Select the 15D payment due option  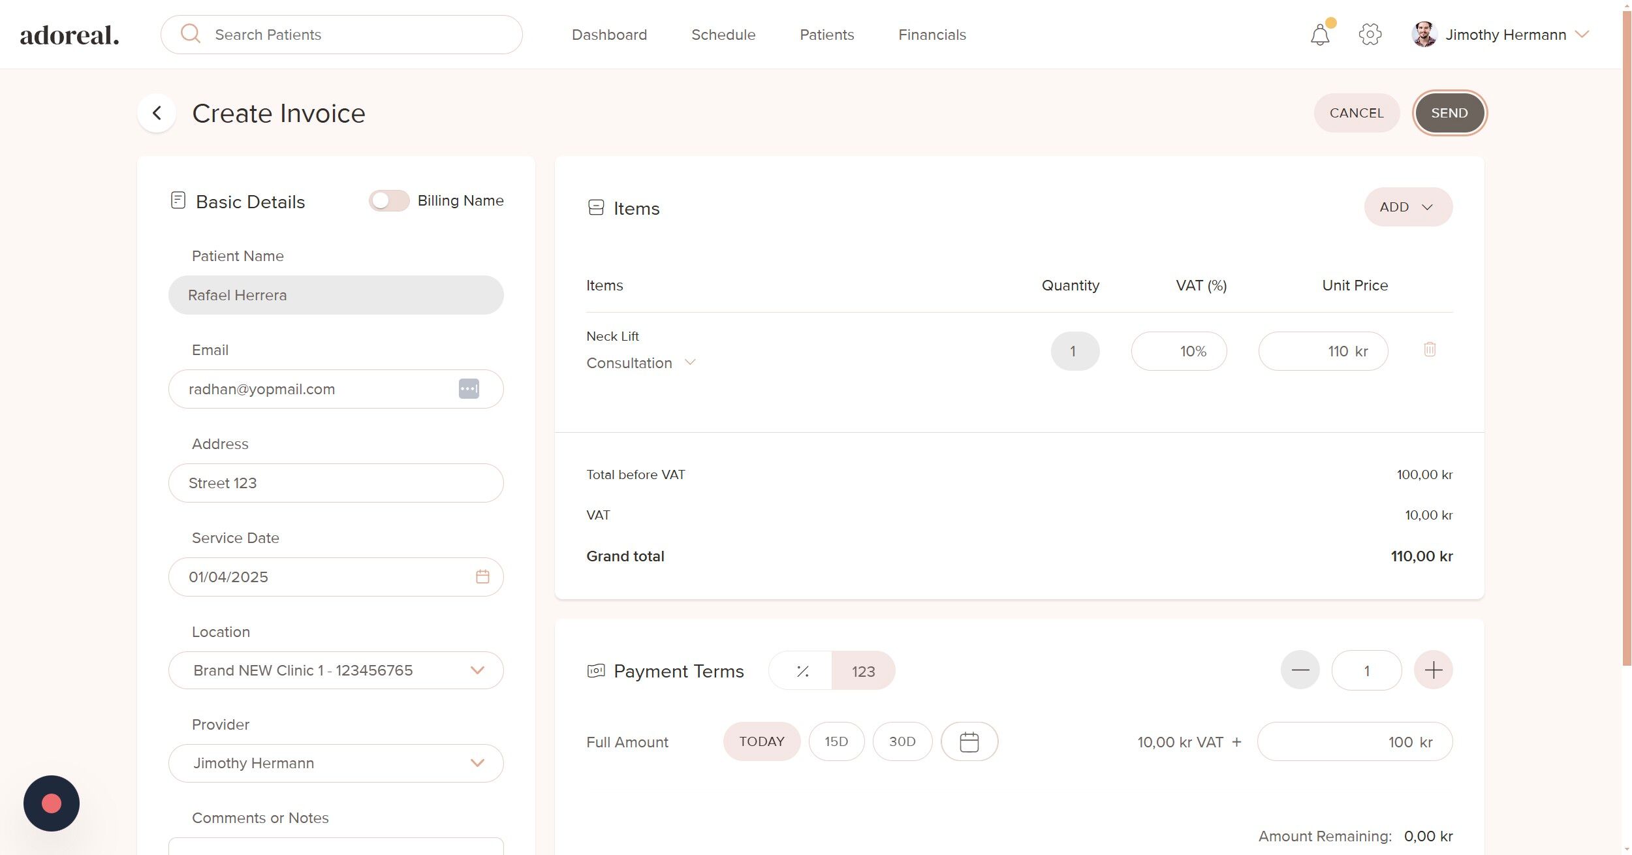(x=836, y=742)
